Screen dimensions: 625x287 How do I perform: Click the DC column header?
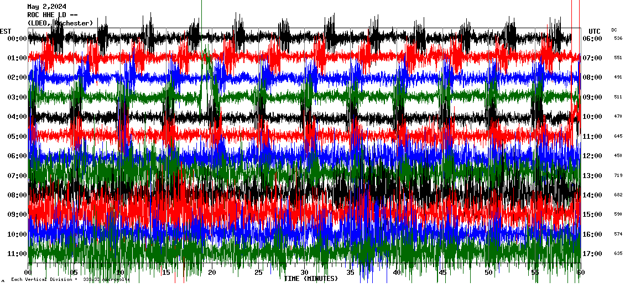(x=614, y=30)
